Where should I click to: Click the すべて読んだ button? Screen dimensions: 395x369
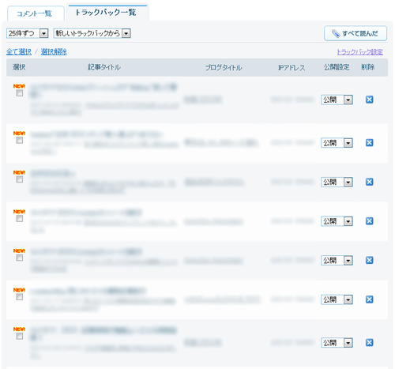[x=355, y=33]
